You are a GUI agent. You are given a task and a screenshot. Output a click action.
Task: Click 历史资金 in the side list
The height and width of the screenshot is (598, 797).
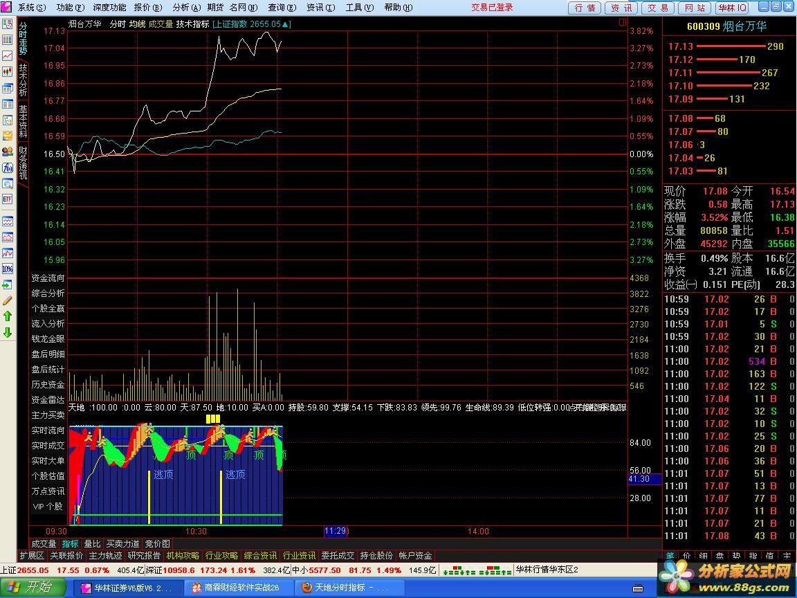48,384
